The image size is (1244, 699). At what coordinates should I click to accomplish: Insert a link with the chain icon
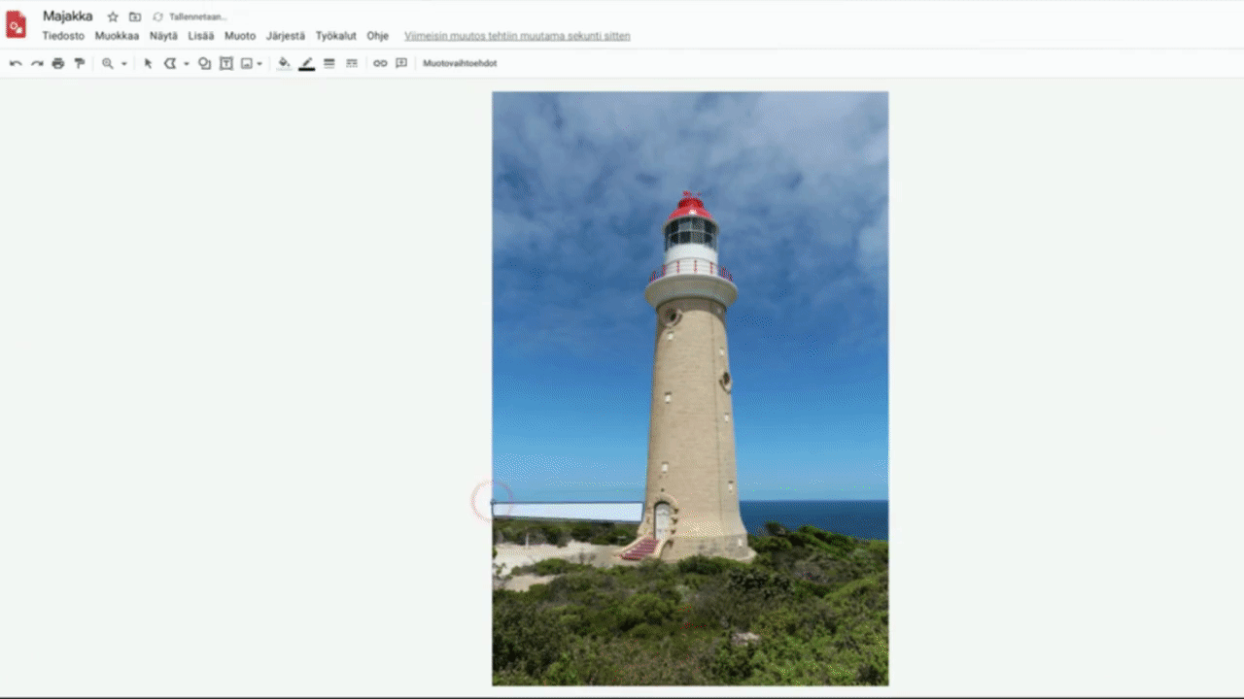pyautogui.click(x=380, y=63)
